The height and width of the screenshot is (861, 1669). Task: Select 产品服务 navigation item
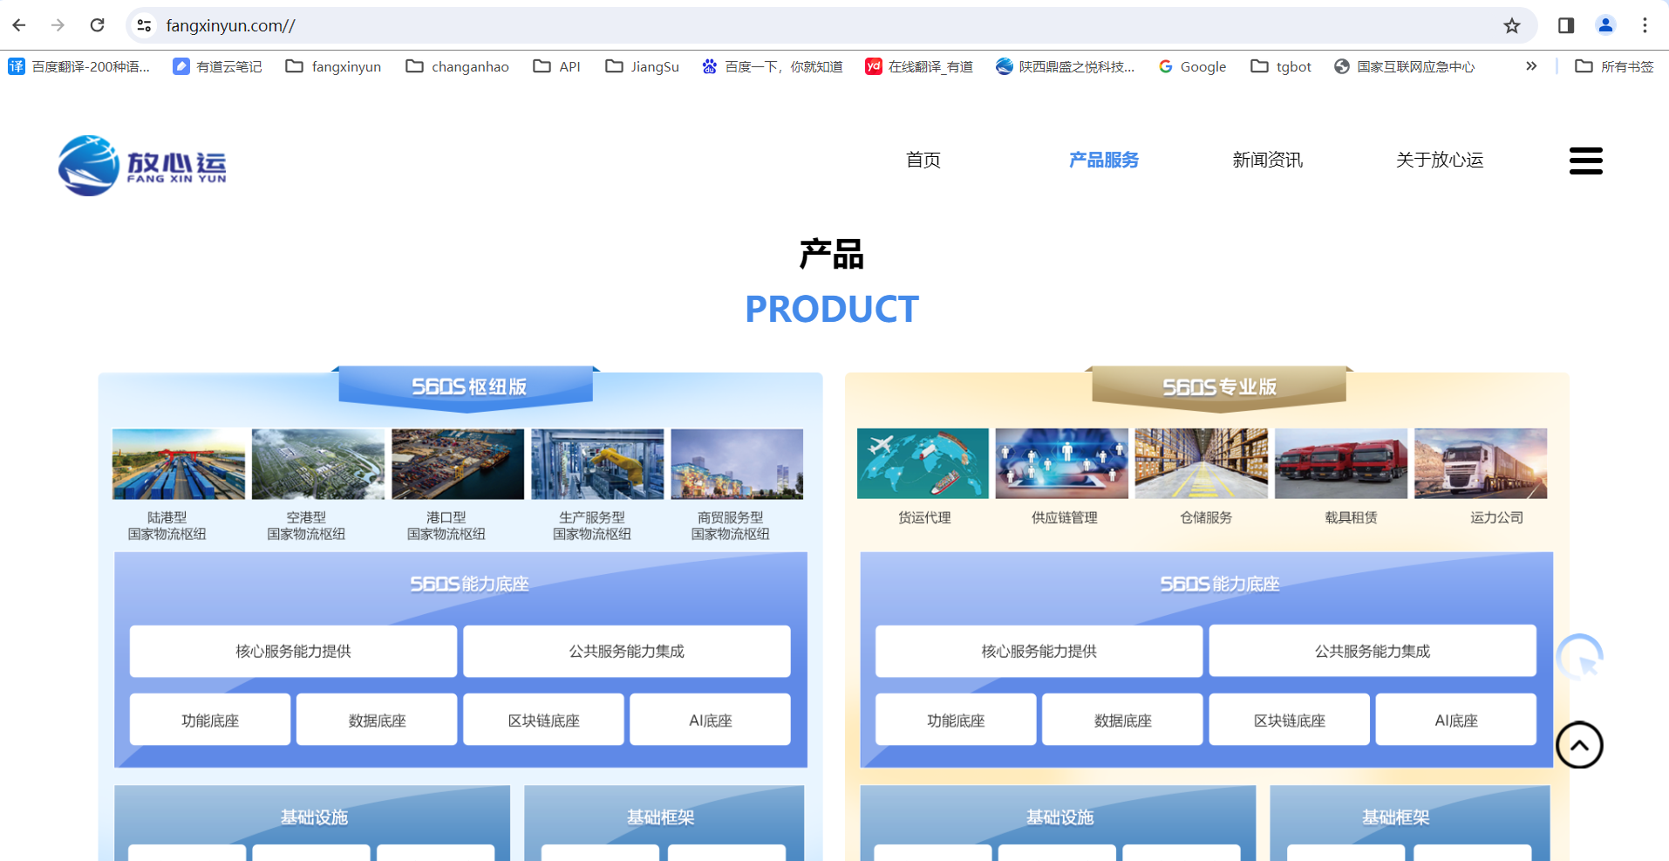pos(1104,160)
